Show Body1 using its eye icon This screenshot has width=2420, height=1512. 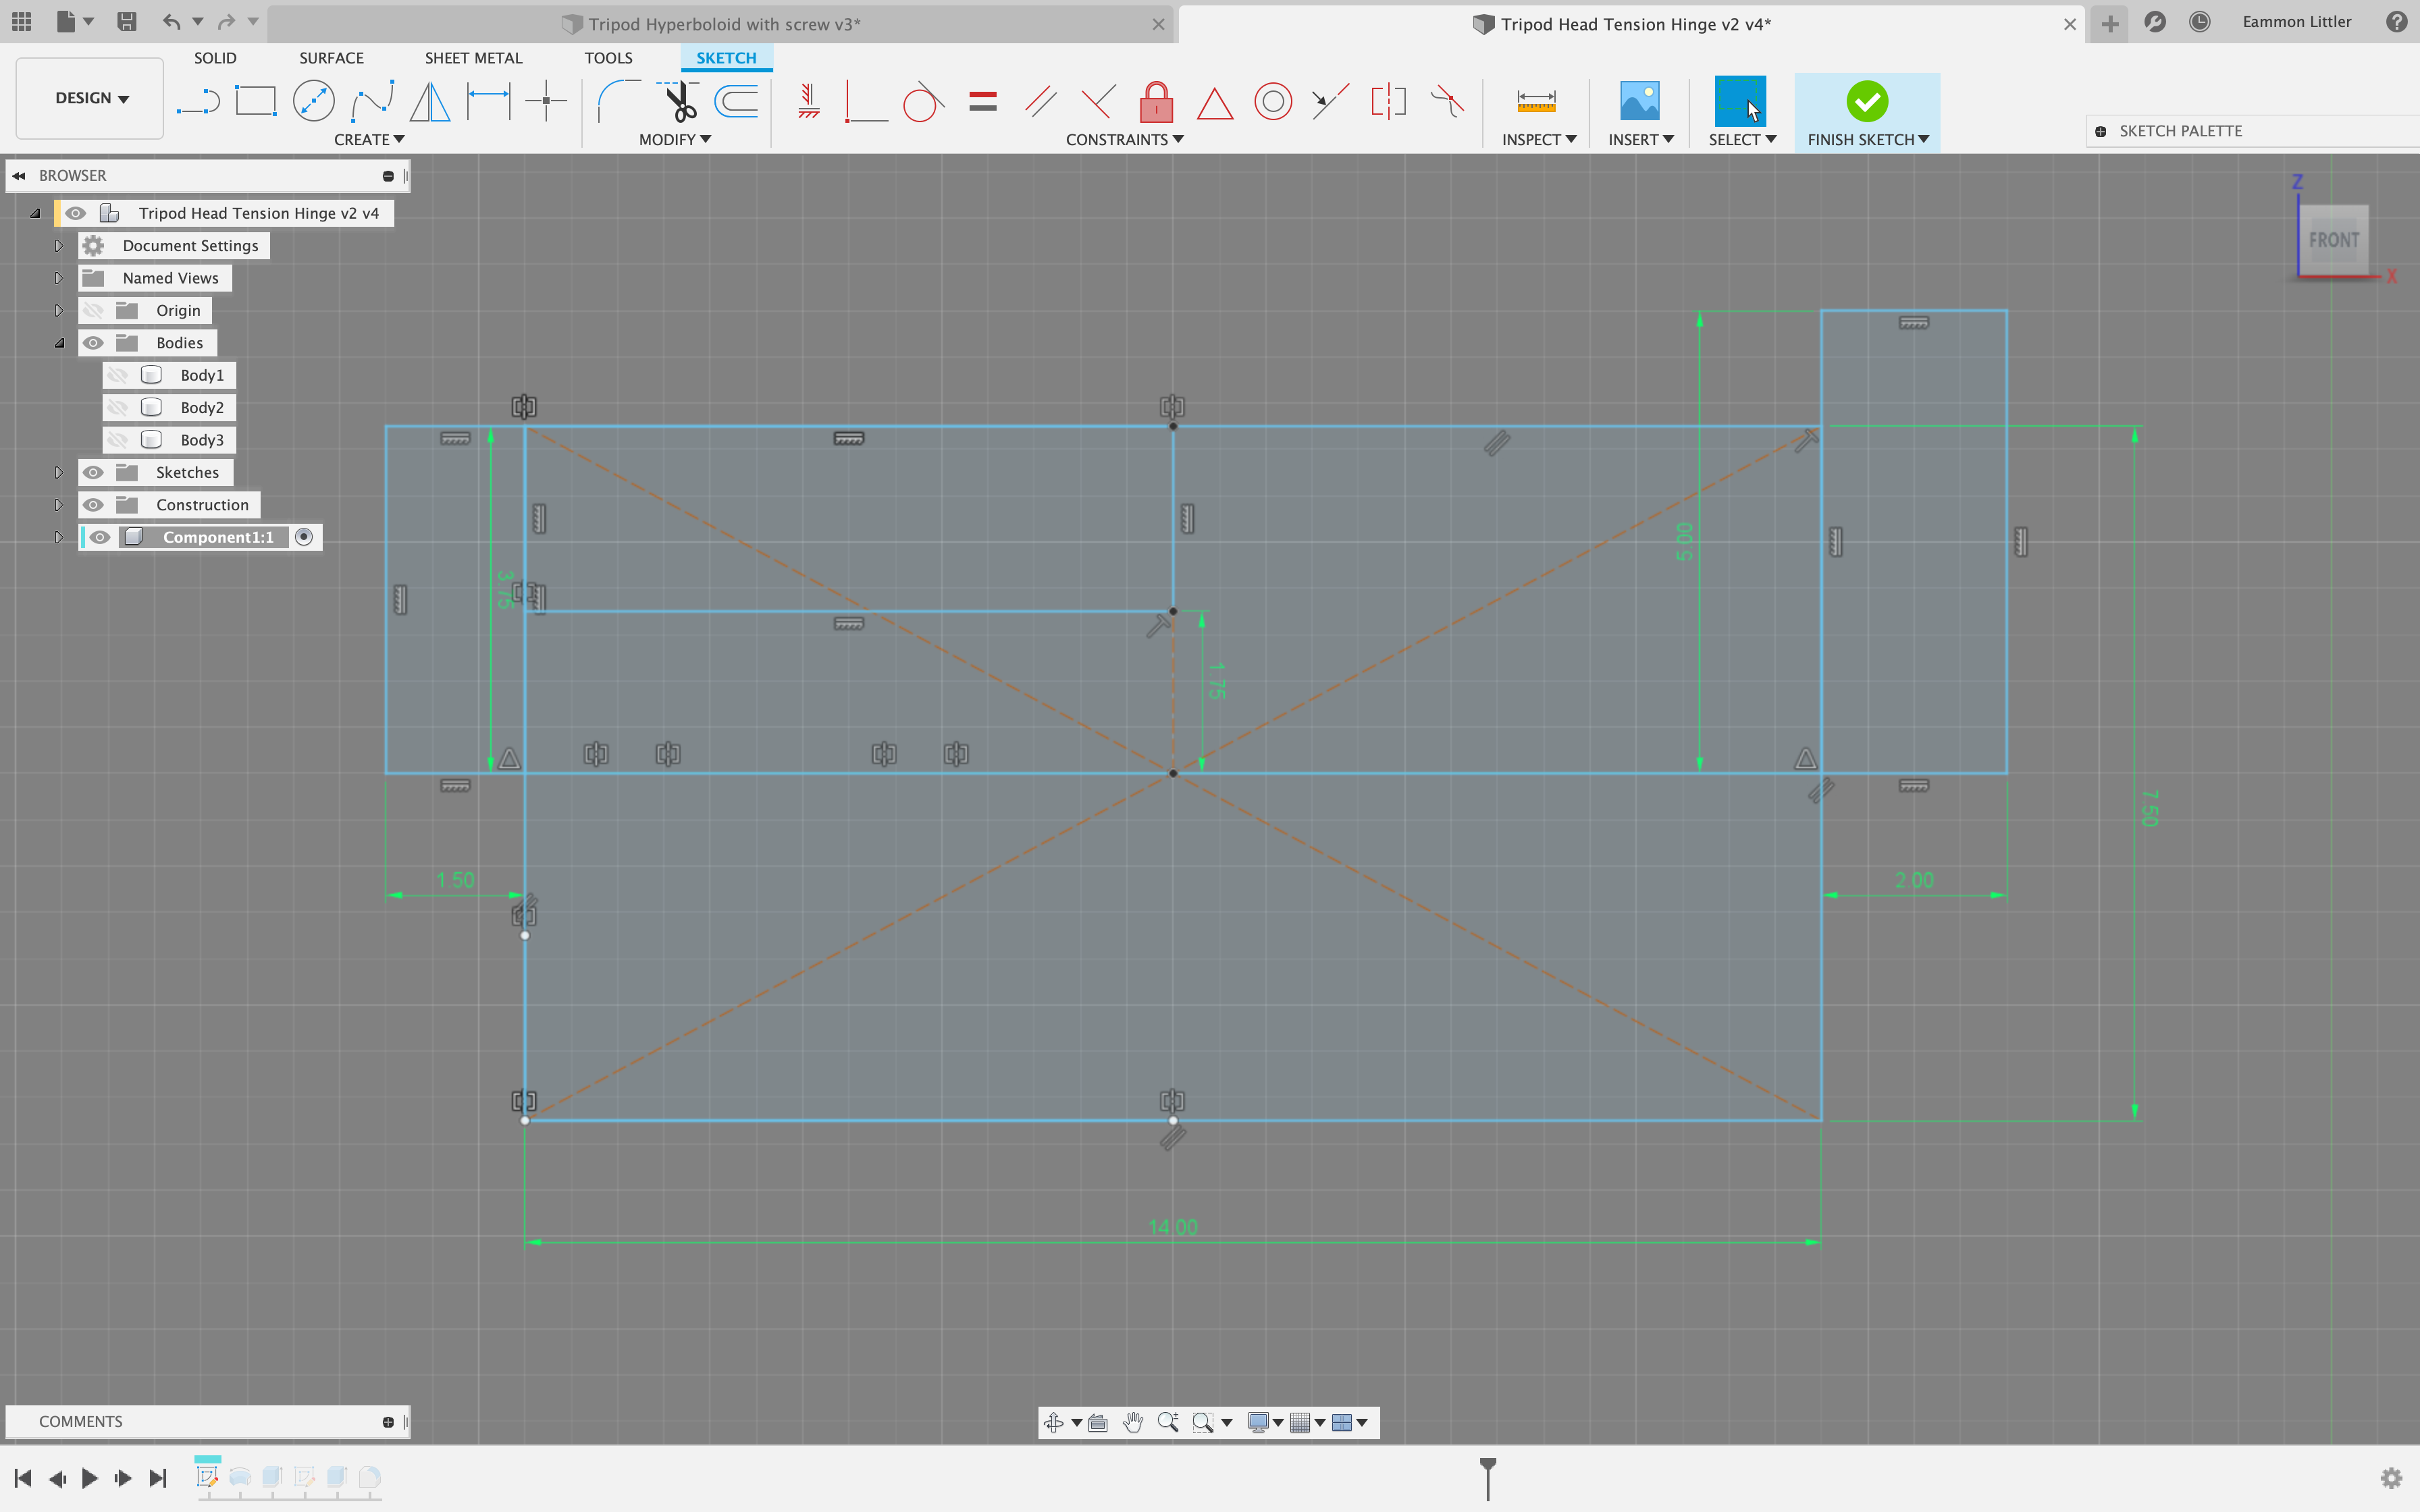pos(118,375)
